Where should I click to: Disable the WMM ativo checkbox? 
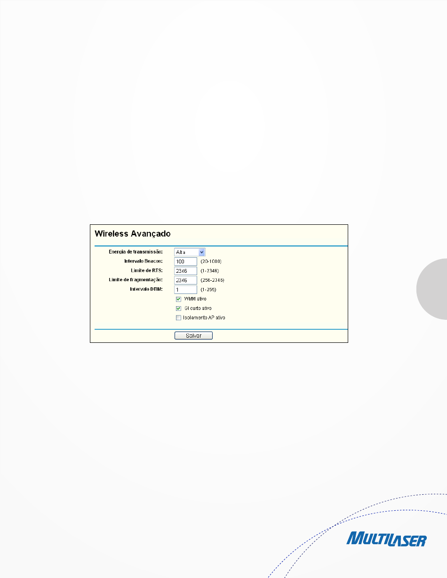[178, 299]
